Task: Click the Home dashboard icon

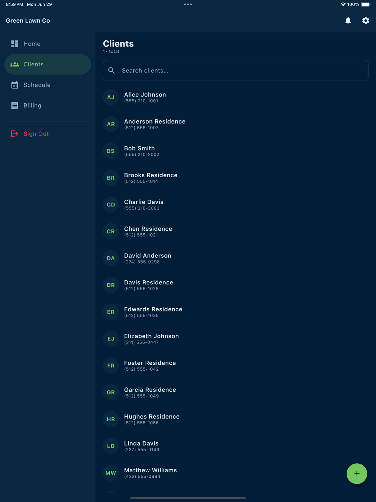Action: 15,44
